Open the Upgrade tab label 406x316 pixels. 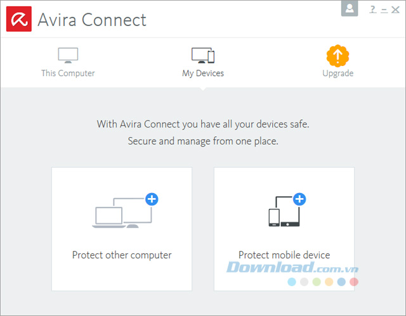[x=337, y=73]
